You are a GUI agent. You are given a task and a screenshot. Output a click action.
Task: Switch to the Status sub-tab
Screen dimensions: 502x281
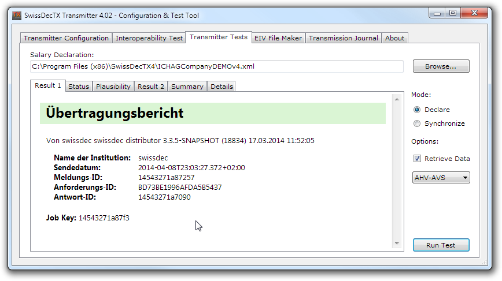[78, 87]
